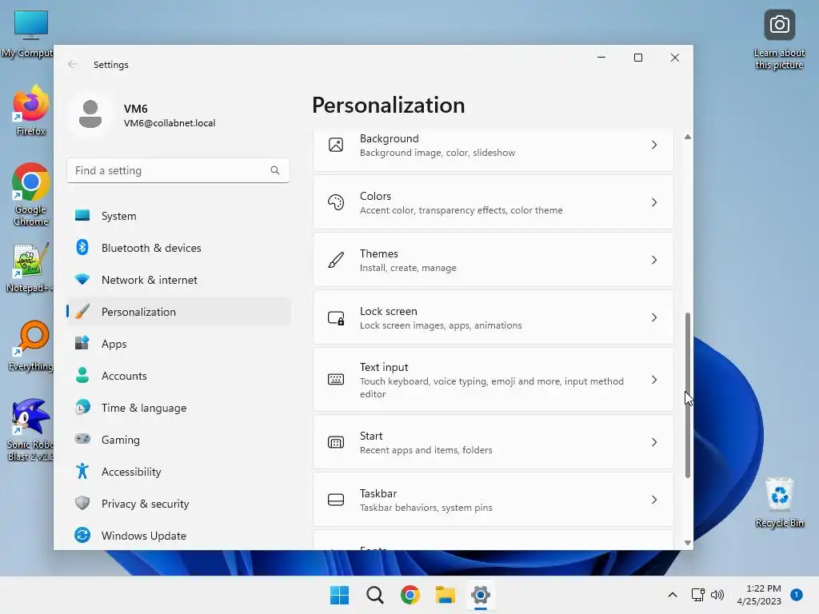The image size is (819, 614).
Task: Open File Explorer from the taskbar
Action: pos(445,595)
